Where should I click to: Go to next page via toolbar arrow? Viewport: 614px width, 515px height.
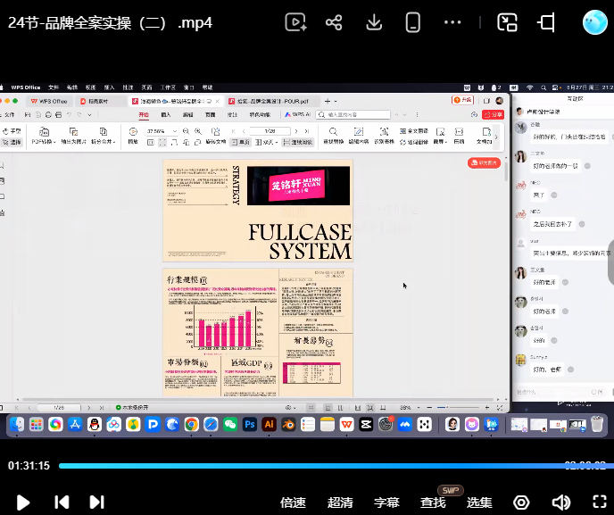click(x=296, y=131)
